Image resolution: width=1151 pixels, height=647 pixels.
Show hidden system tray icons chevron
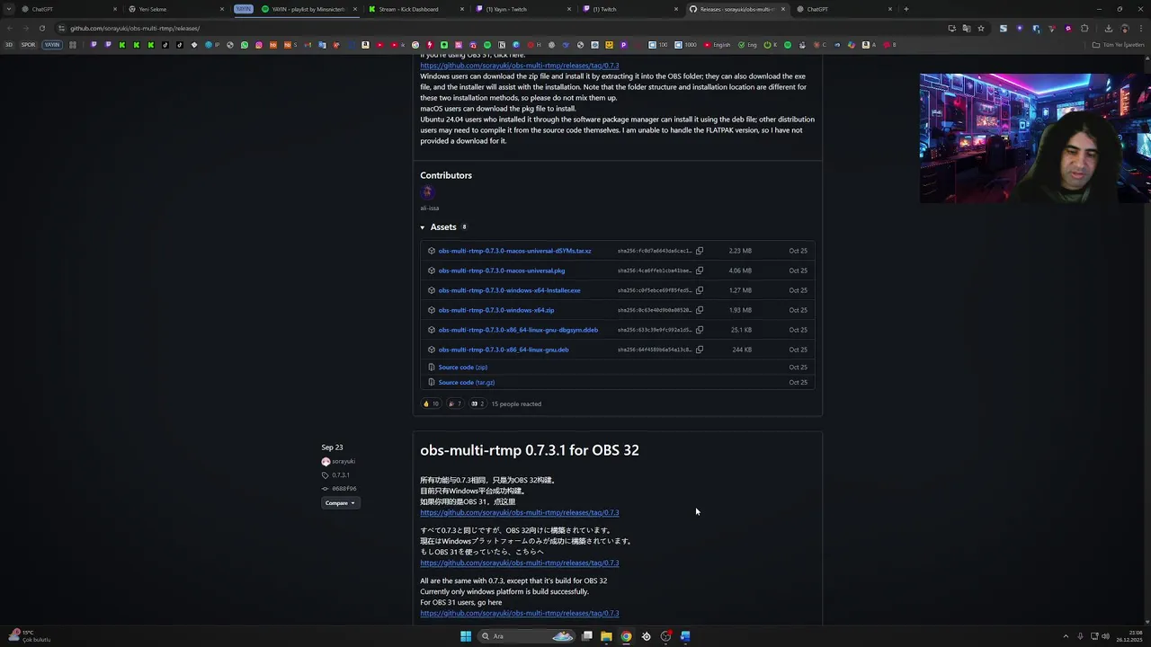pos(1066,636)
